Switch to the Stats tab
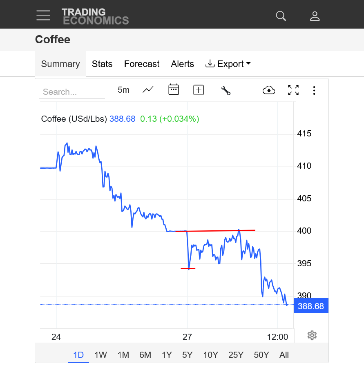Screen dimensions: 364x368 click(102, 64)
